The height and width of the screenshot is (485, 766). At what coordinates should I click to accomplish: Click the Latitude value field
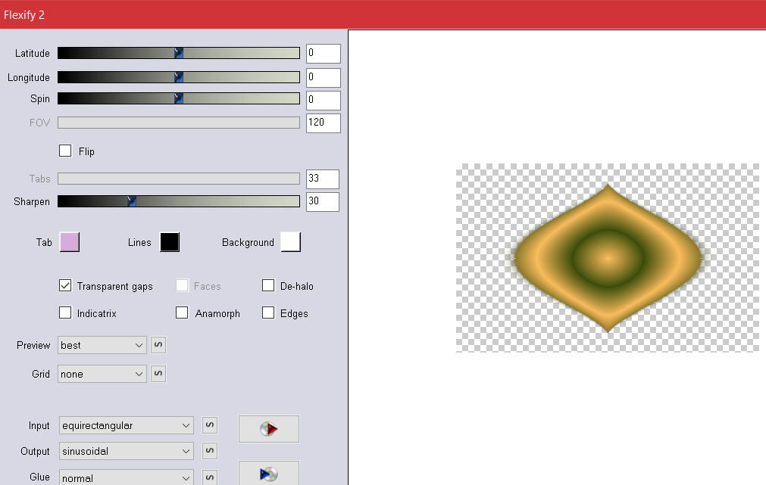[x=323, y=54]
